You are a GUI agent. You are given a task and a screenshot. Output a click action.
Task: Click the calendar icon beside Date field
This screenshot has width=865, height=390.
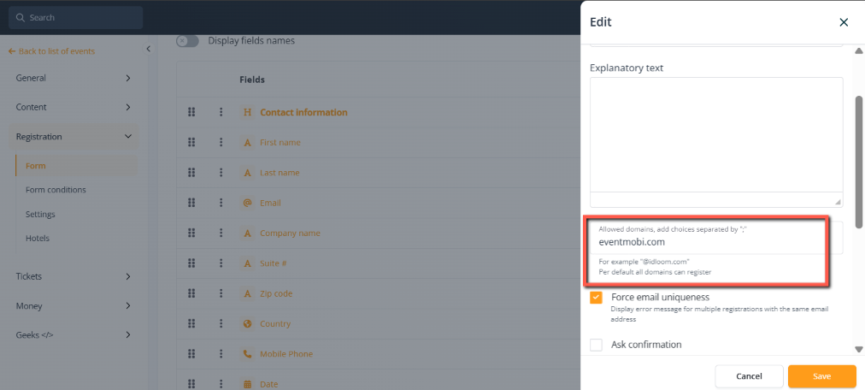point(247,384)
